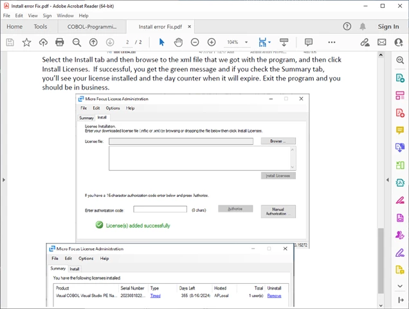Select the arrow Selection tool
Viewport: 409px width, 309px height.
[161, 42]
